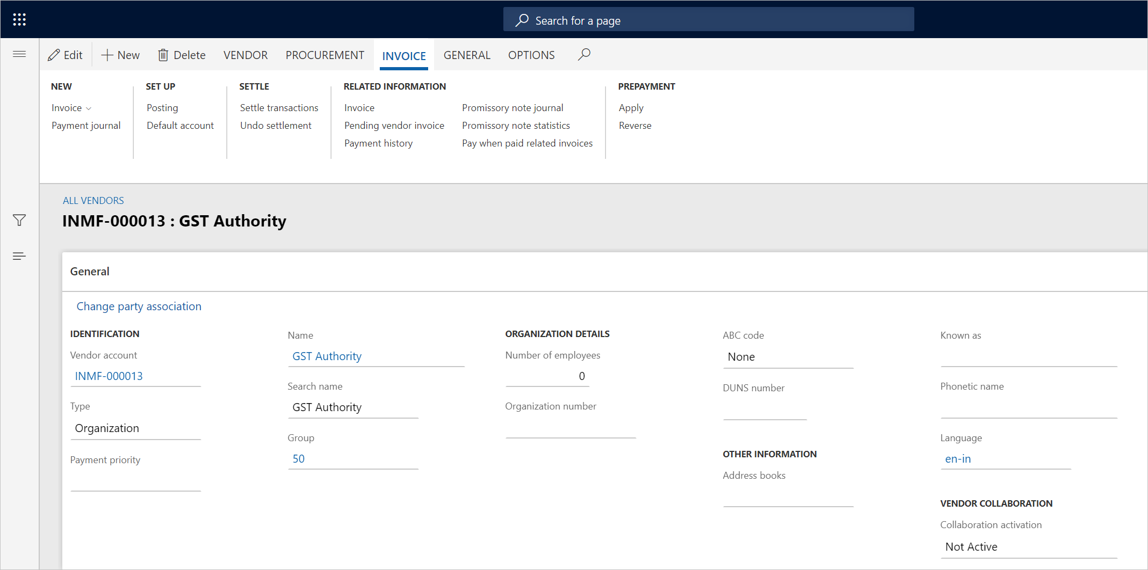Click the Address books field
Screen dimensions: 1148x570
[788, 497]
